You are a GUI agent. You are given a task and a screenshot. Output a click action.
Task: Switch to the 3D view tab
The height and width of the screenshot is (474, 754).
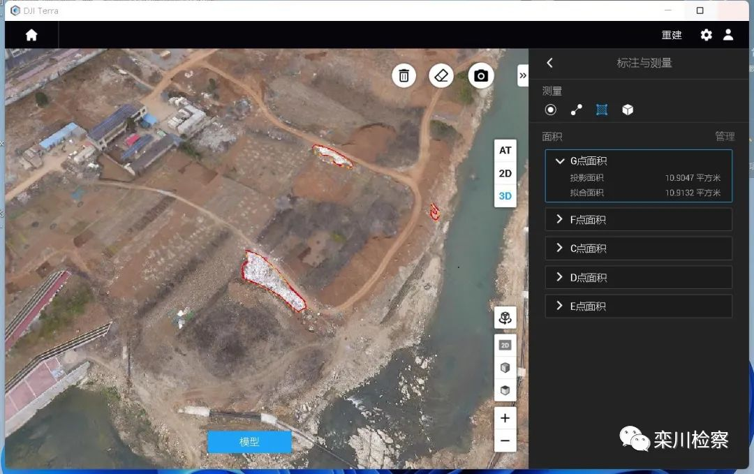coord(505,195)
